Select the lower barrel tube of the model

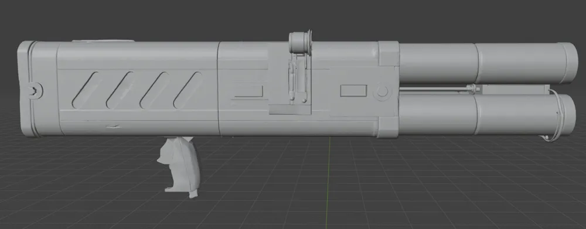pyautogui.click(x=488, y=115)
